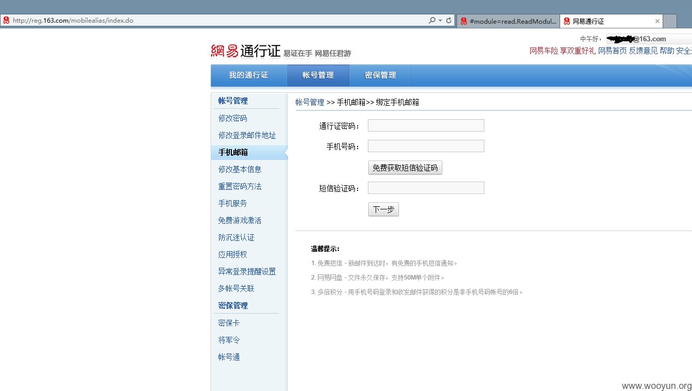The width and height of the screenshot is (692, 391).
Task: Click 免费获取短信验证码 button
Action: coord(405,168)
